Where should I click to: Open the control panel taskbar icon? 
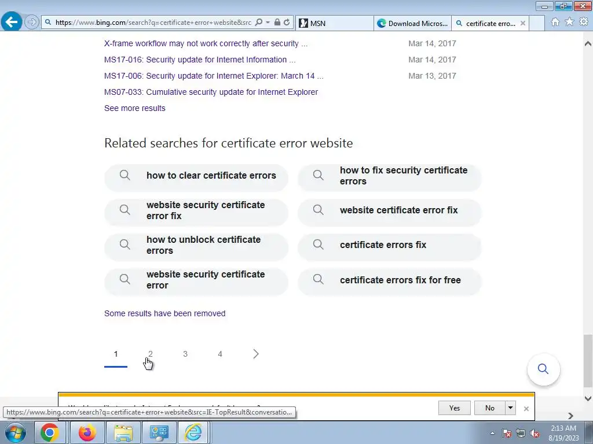159,432
